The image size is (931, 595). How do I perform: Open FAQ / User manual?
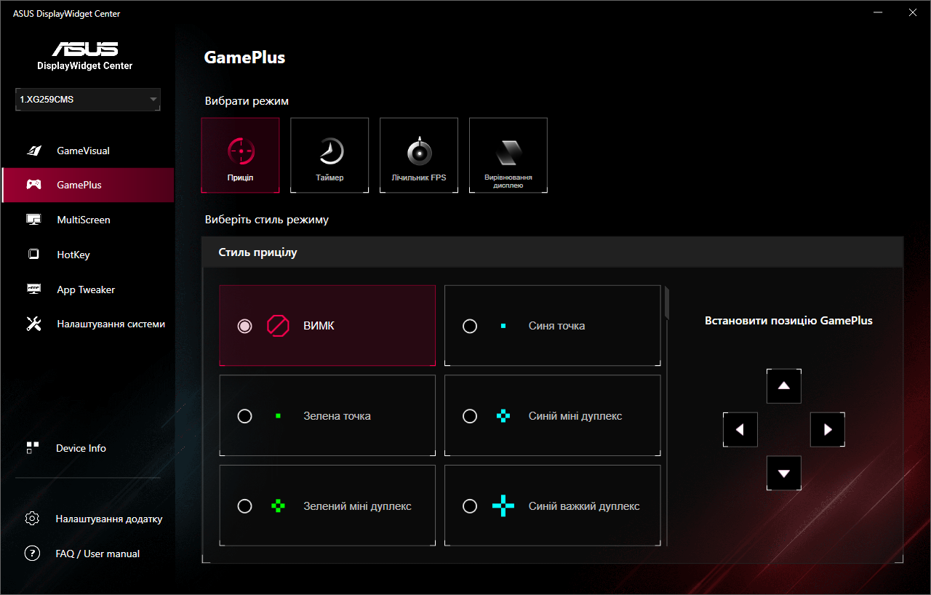point(97,553)
